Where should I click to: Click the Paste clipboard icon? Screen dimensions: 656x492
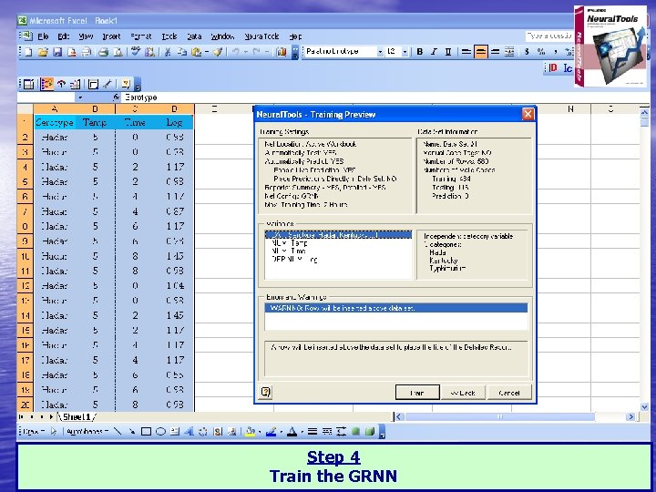click(x=196, y=52)
